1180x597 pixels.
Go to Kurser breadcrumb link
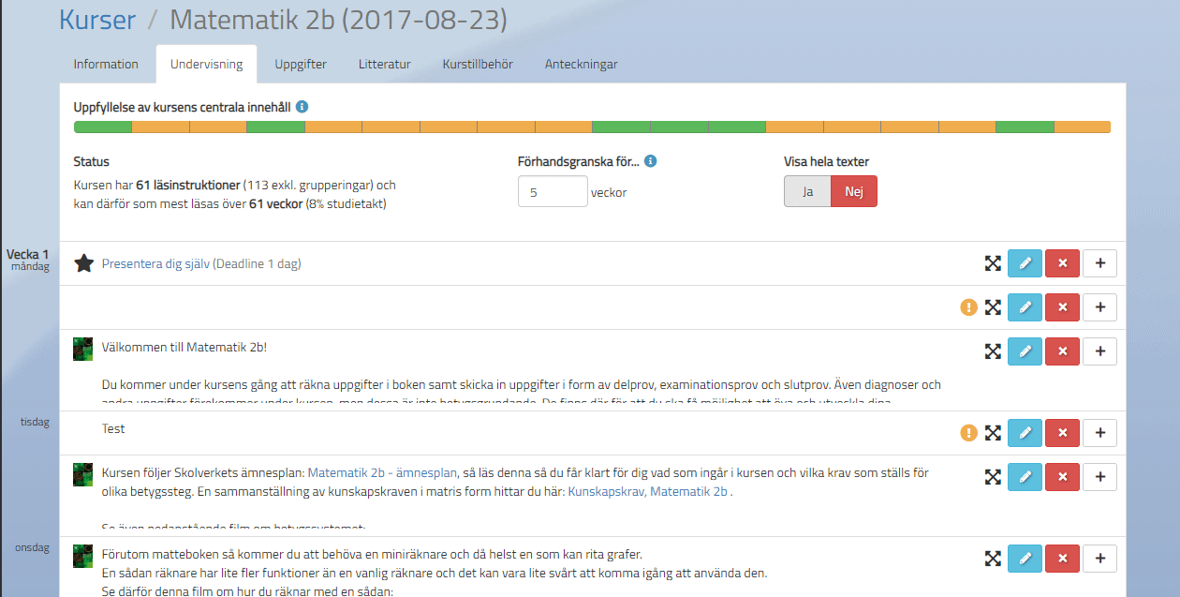pos(97,20)
